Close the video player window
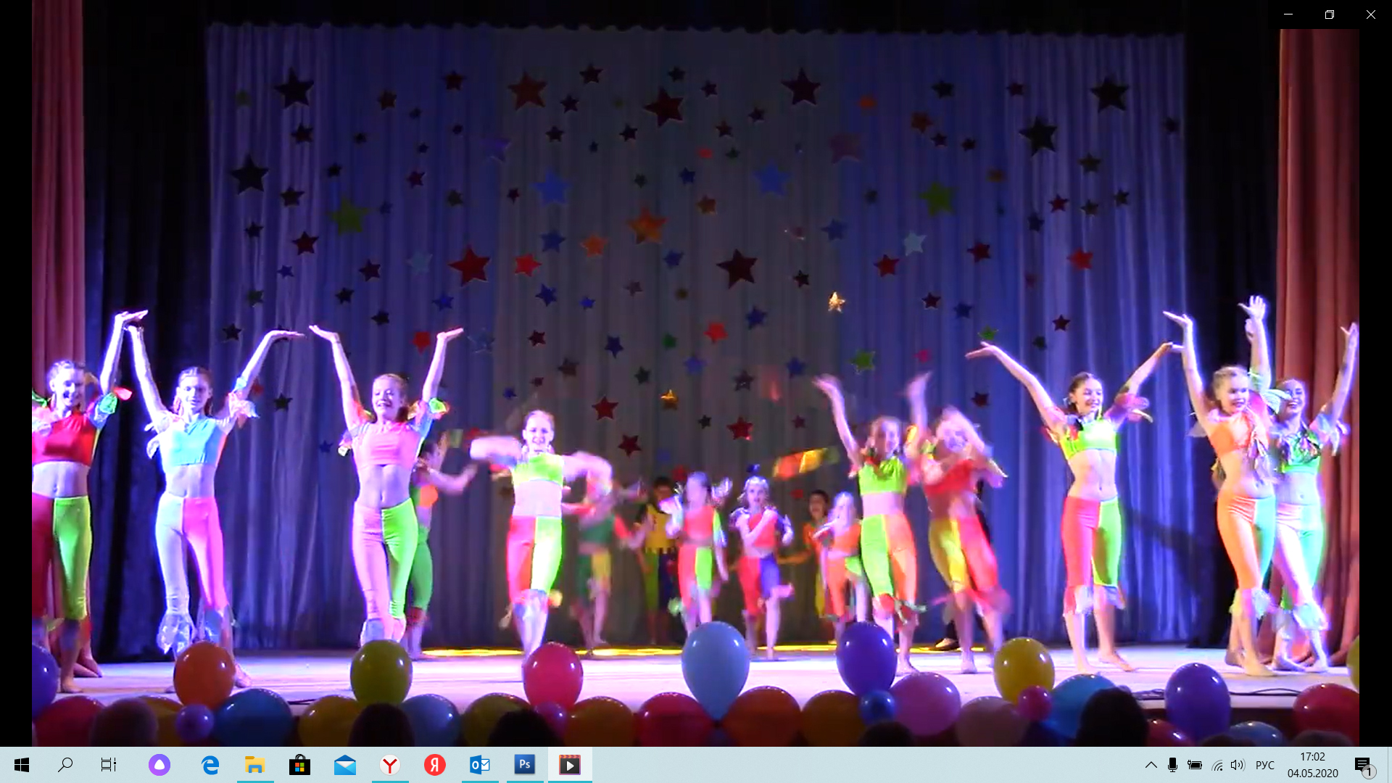 (1371, 14)
